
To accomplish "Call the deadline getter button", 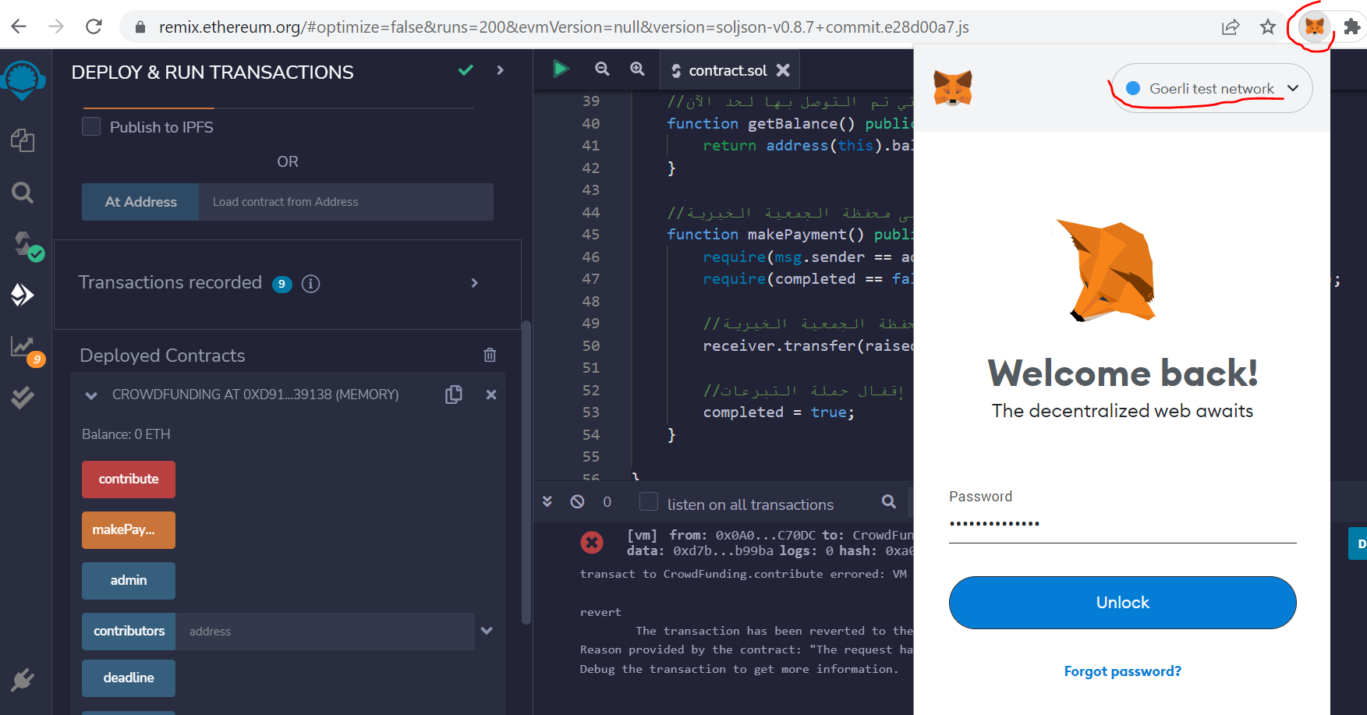I will click(129, 678).
